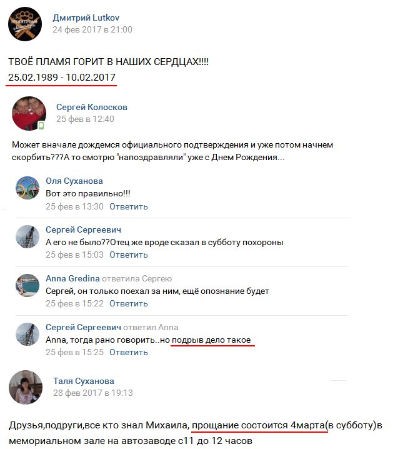Reply to the 15:03 comment

tap(129, 255)
